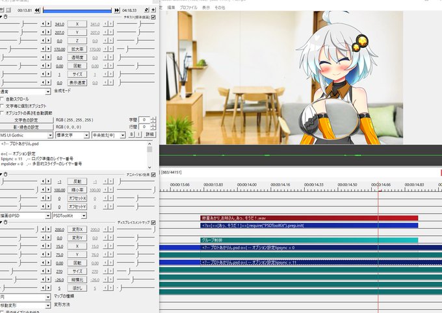Increase first X value with right arrow

click(x=49, y=24)
